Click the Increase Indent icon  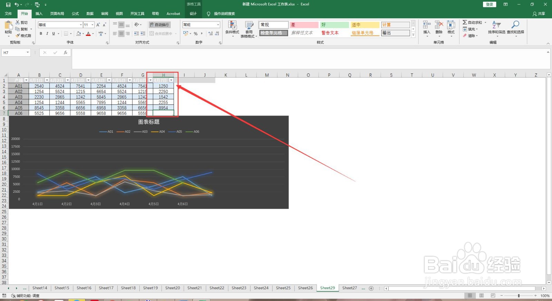(143, 33)
